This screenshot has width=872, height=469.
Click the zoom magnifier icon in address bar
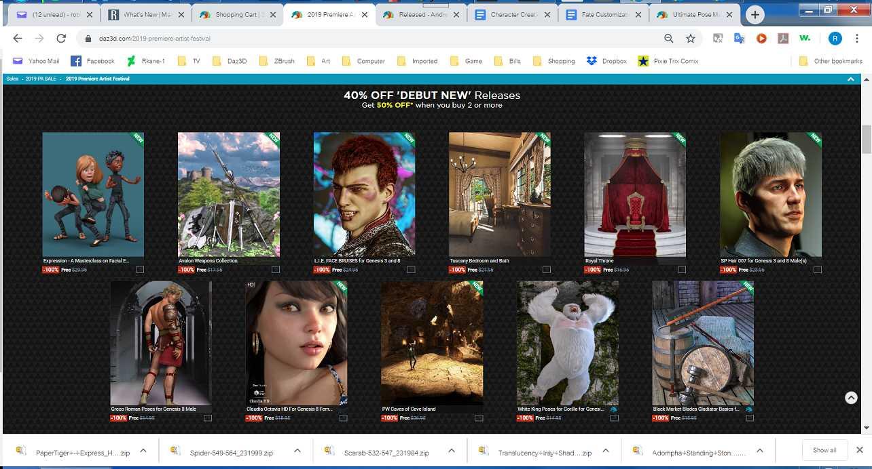click(669, 39)
